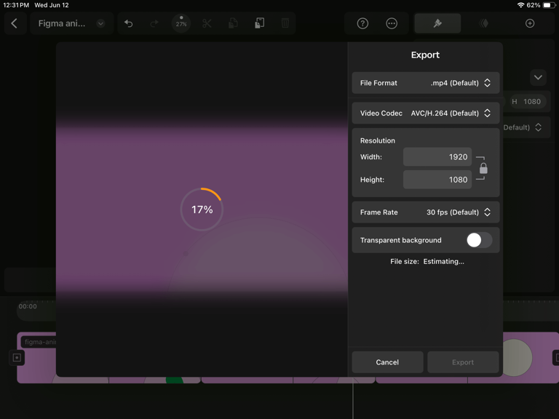Click the 27% zoom indicator
The height and width of the screenshot is (419, 559).
point(181,23)
